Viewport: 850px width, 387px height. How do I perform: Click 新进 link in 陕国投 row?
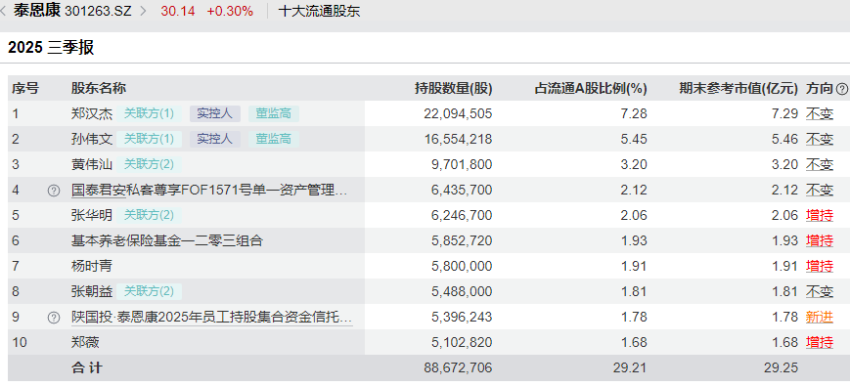(x=820, y=318)
